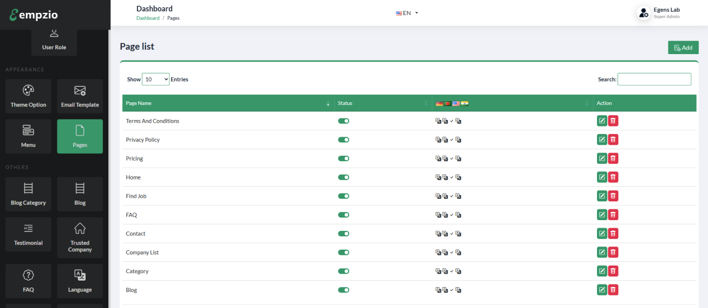Open the Blog sidebar tile
This screenshot has width=708, height=308.
coord(80,194)
